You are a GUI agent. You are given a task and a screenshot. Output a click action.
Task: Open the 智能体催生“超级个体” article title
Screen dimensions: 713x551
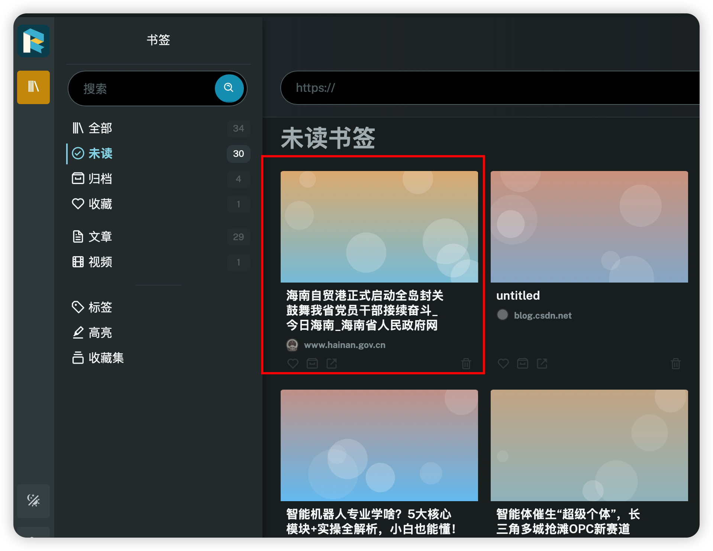pos(568,522)
